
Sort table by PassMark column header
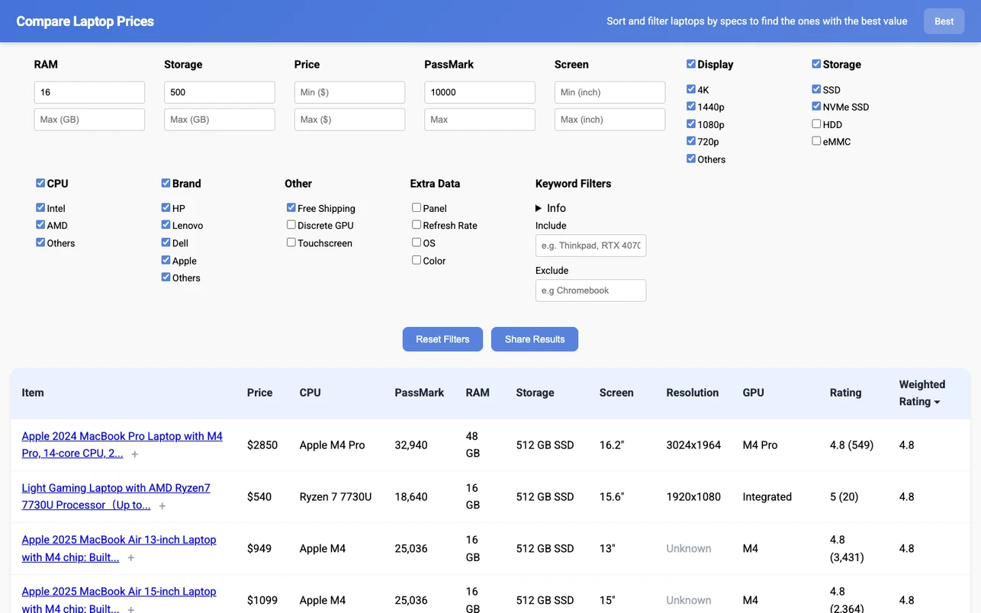(419, 393)
